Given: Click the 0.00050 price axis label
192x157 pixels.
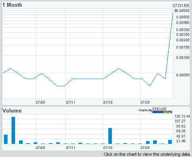Looking at the screenshot, I should click(x=183, y=75).
